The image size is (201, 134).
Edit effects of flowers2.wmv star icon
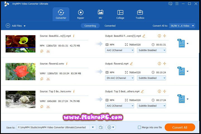click(x=42, y=79)
